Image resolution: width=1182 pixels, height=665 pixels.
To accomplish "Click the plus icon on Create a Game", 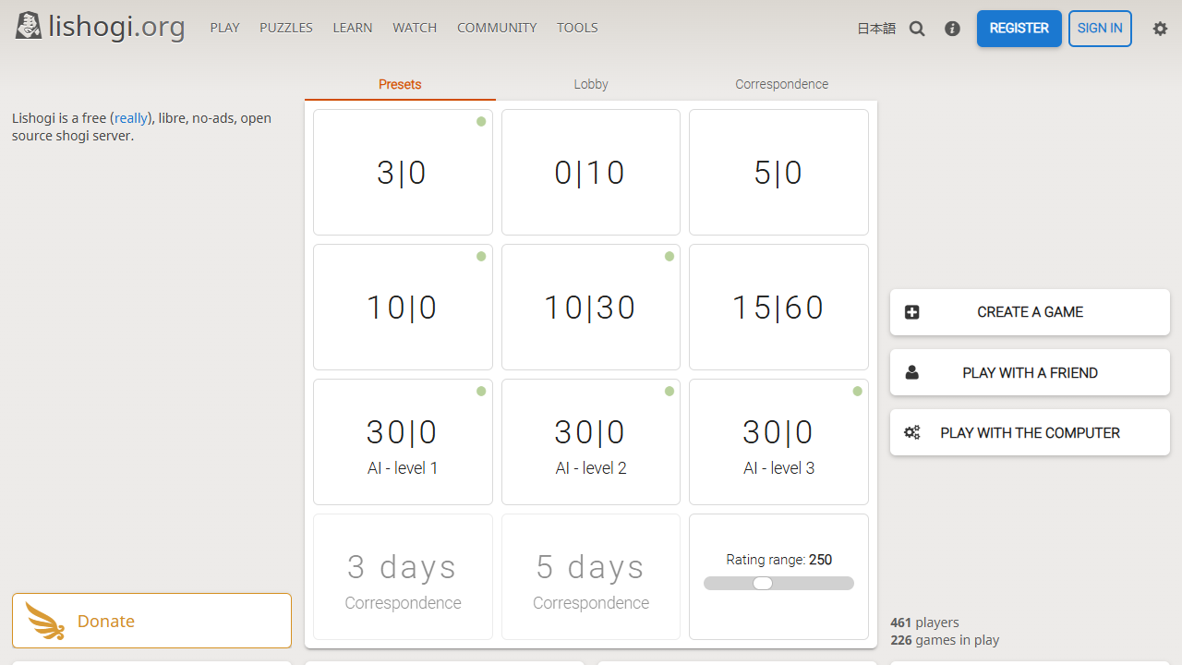I will (x=911, y=312).
